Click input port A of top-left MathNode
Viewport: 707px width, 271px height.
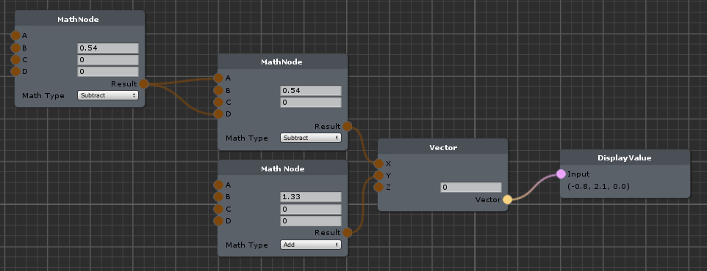pyautogui.click(x=15, y=35)
